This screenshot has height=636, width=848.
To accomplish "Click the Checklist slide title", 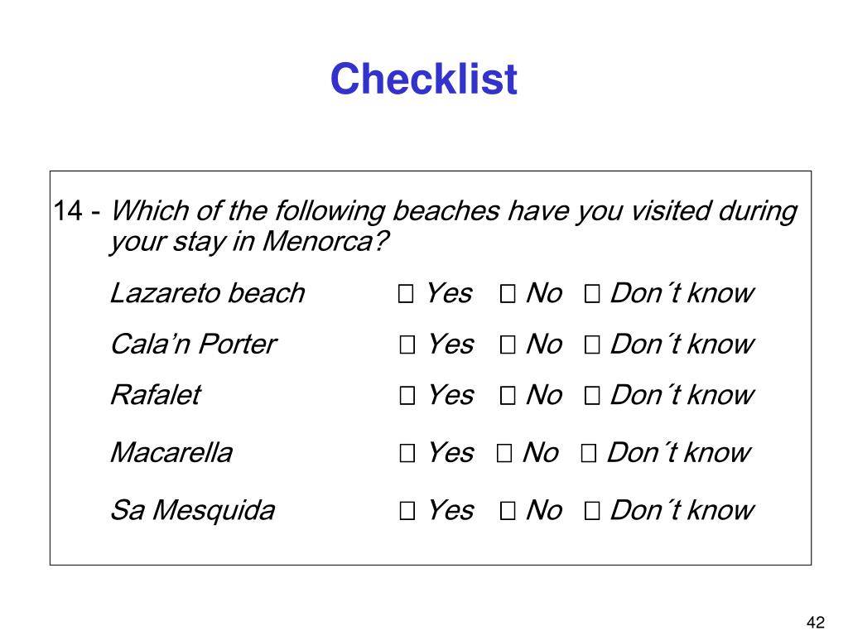I will [423, 79].
